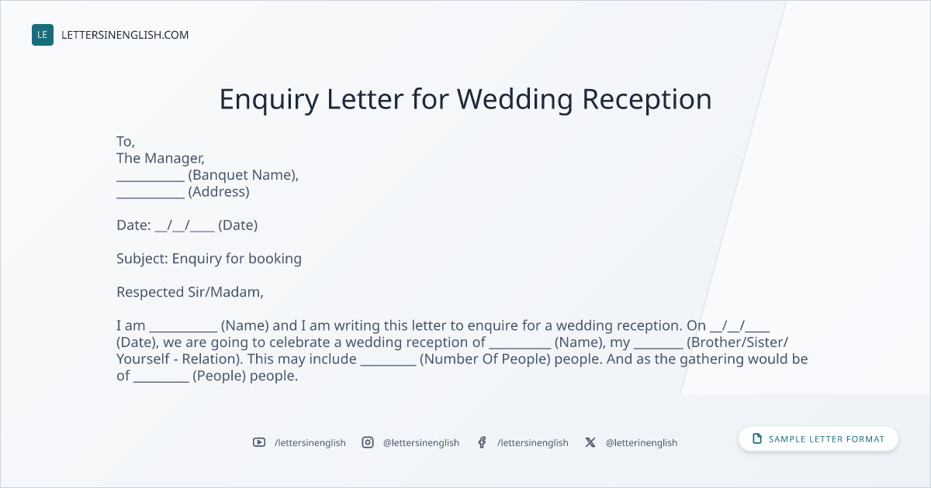The width and height of the screenshot is (931, 488).
Task: Open the /lettersinenglish YouTube handle
Action: (x=310, y=442)
